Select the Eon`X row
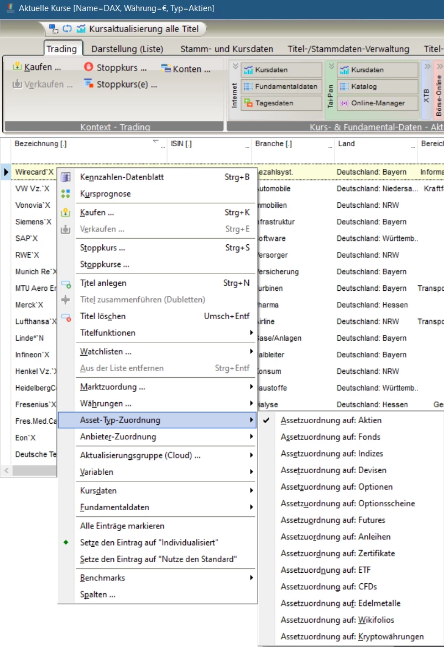The width and height of the screenshot is (444, 647). [25, 438]
